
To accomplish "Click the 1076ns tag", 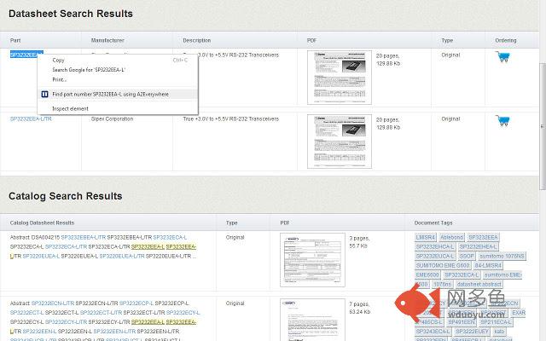I will point(442,284).
